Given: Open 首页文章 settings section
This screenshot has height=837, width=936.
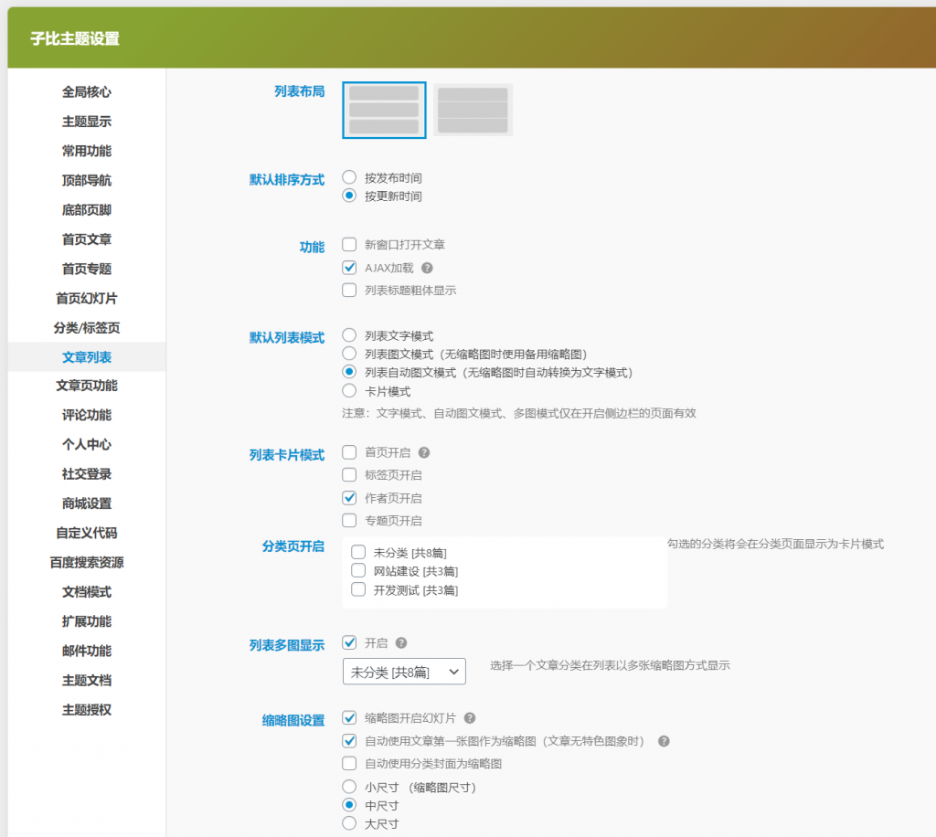Looking at the screenshot, I should (x=87, y=239).
